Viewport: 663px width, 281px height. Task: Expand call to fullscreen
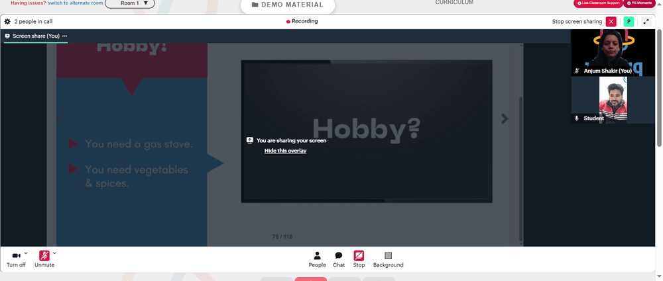coord(646,22)
